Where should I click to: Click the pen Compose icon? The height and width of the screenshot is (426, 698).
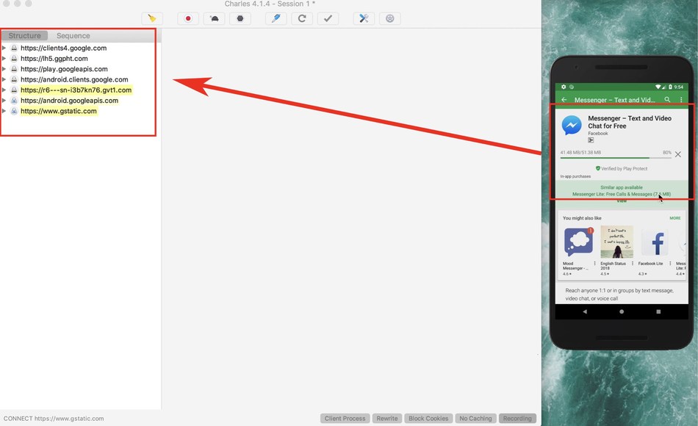276,18
